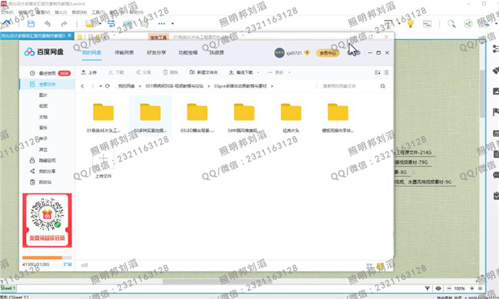Screen dimensions: 499x299
Task: Click the zoom-in plus beside 100%
Action: click(472, 288)
